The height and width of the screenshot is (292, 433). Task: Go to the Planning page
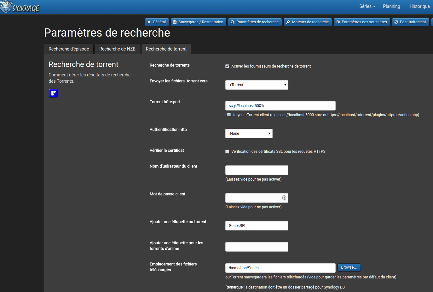391,6
